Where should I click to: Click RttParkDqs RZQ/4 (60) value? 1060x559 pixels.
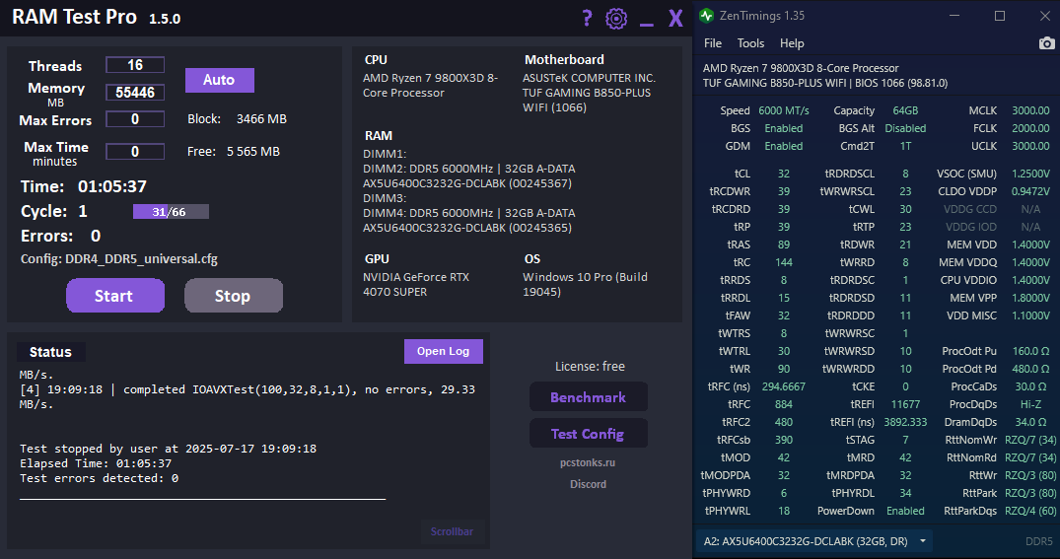[1030, 511]
